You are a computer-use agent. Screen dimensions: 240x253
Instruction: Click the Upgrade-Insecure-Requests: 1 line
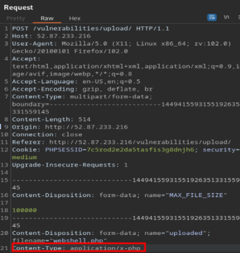[70, 165]
